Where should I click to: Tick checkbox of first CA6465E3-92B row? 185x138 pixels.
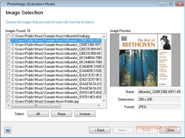click(8, 67)
